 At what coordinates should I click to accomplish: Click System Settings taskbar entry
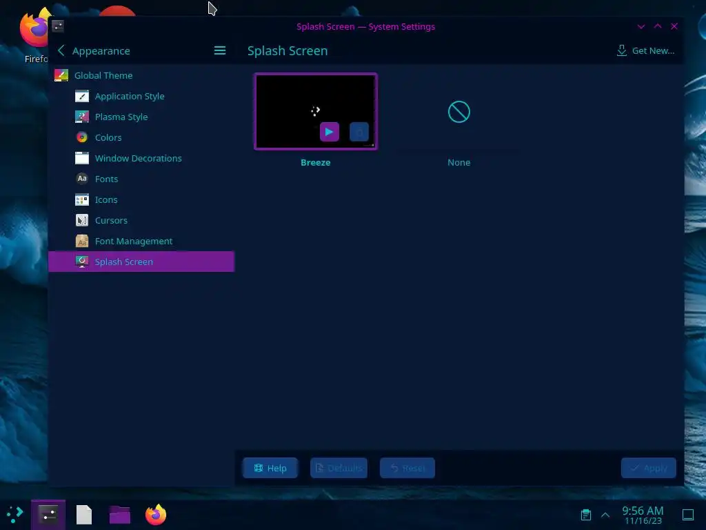[x=48, y=515]
